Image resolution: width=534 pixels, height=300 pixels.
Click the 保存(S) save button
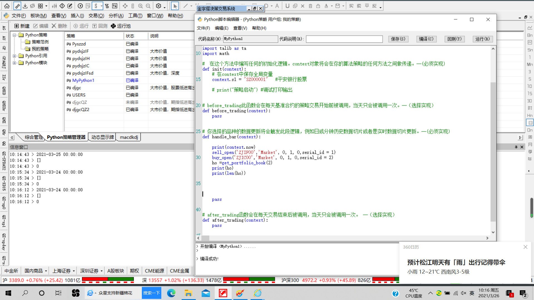[x=398, y=39]
